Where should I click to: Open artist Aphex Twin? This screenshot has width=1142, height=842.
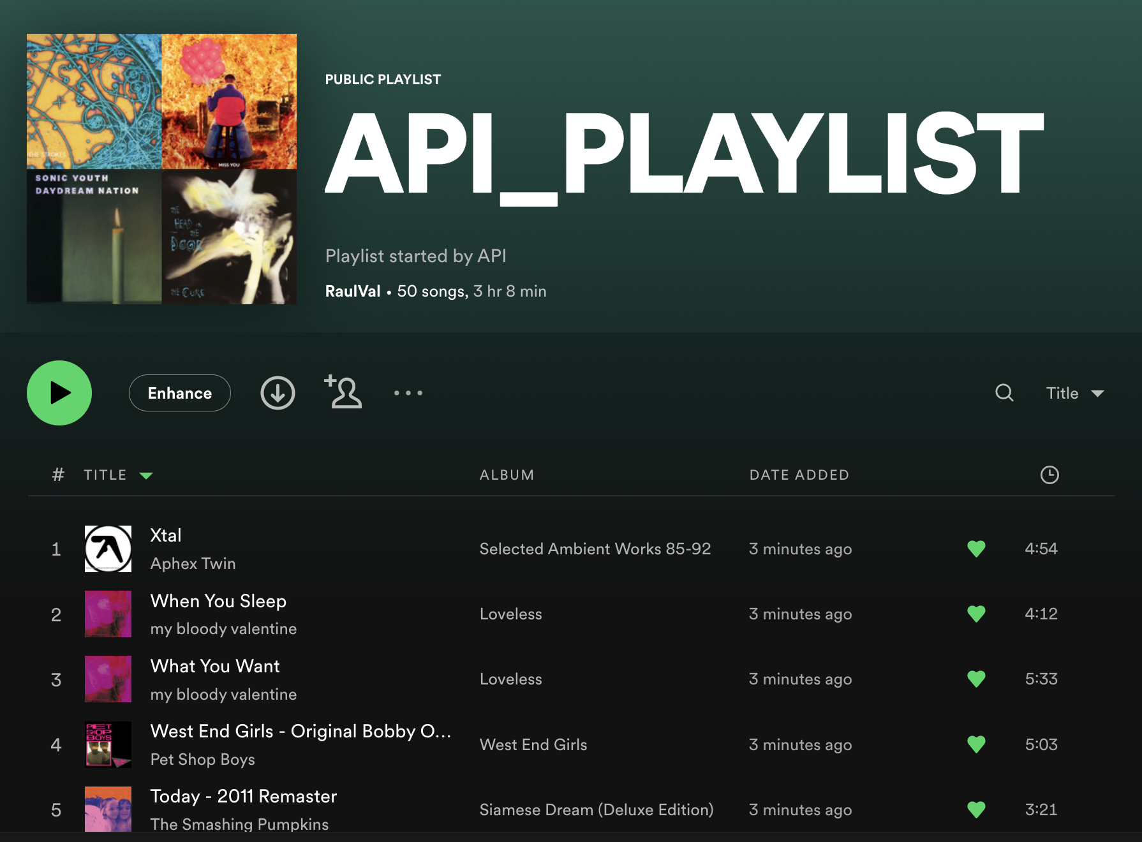[x=193, y=563]
